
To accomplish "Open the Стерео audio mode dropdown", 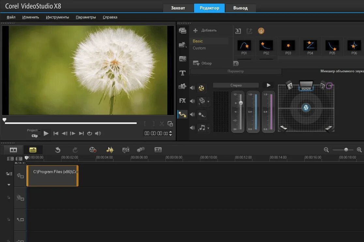I will click(236, 85).
